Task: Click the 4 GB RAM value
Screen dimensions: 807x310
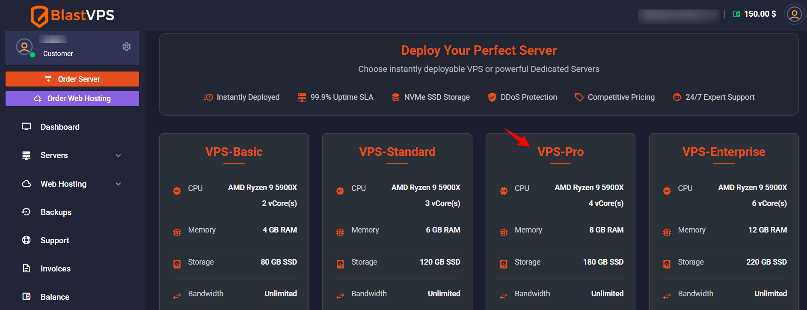Action: [x=280, y=230]
